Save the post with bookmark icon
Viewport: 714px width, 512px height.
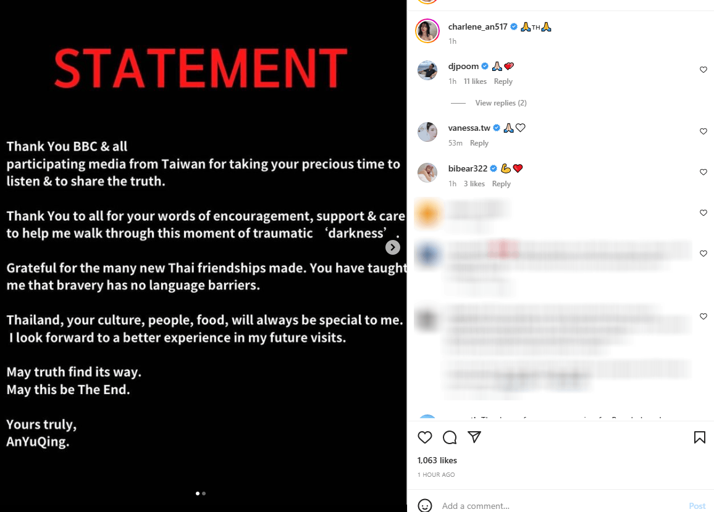click(x=699, y=437)
